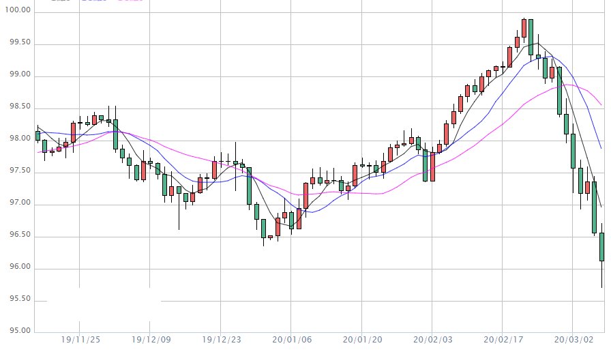Select the 20/03/02 date label

[x=573, y=339]
